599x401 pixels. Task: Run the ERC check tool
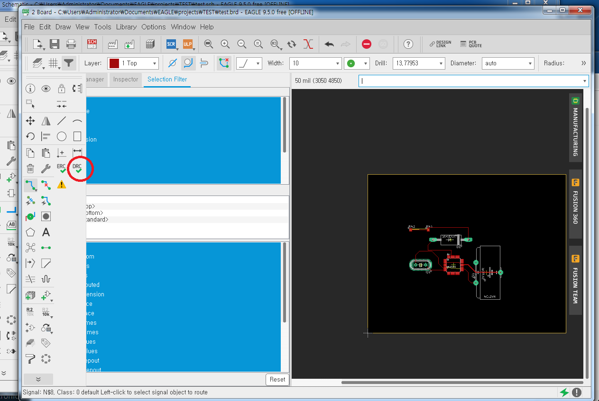point(62,168)
